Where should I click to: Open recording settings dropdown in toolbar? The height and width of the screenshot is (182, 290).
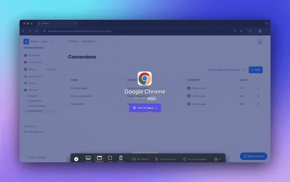point(218,159)
